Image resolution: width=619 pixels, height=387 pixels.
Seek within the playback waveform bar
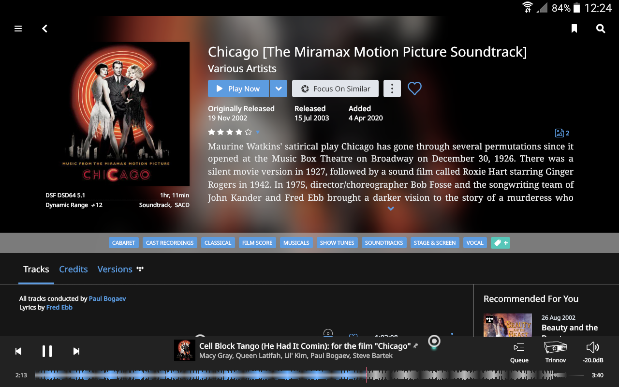[x=309, y=375]
